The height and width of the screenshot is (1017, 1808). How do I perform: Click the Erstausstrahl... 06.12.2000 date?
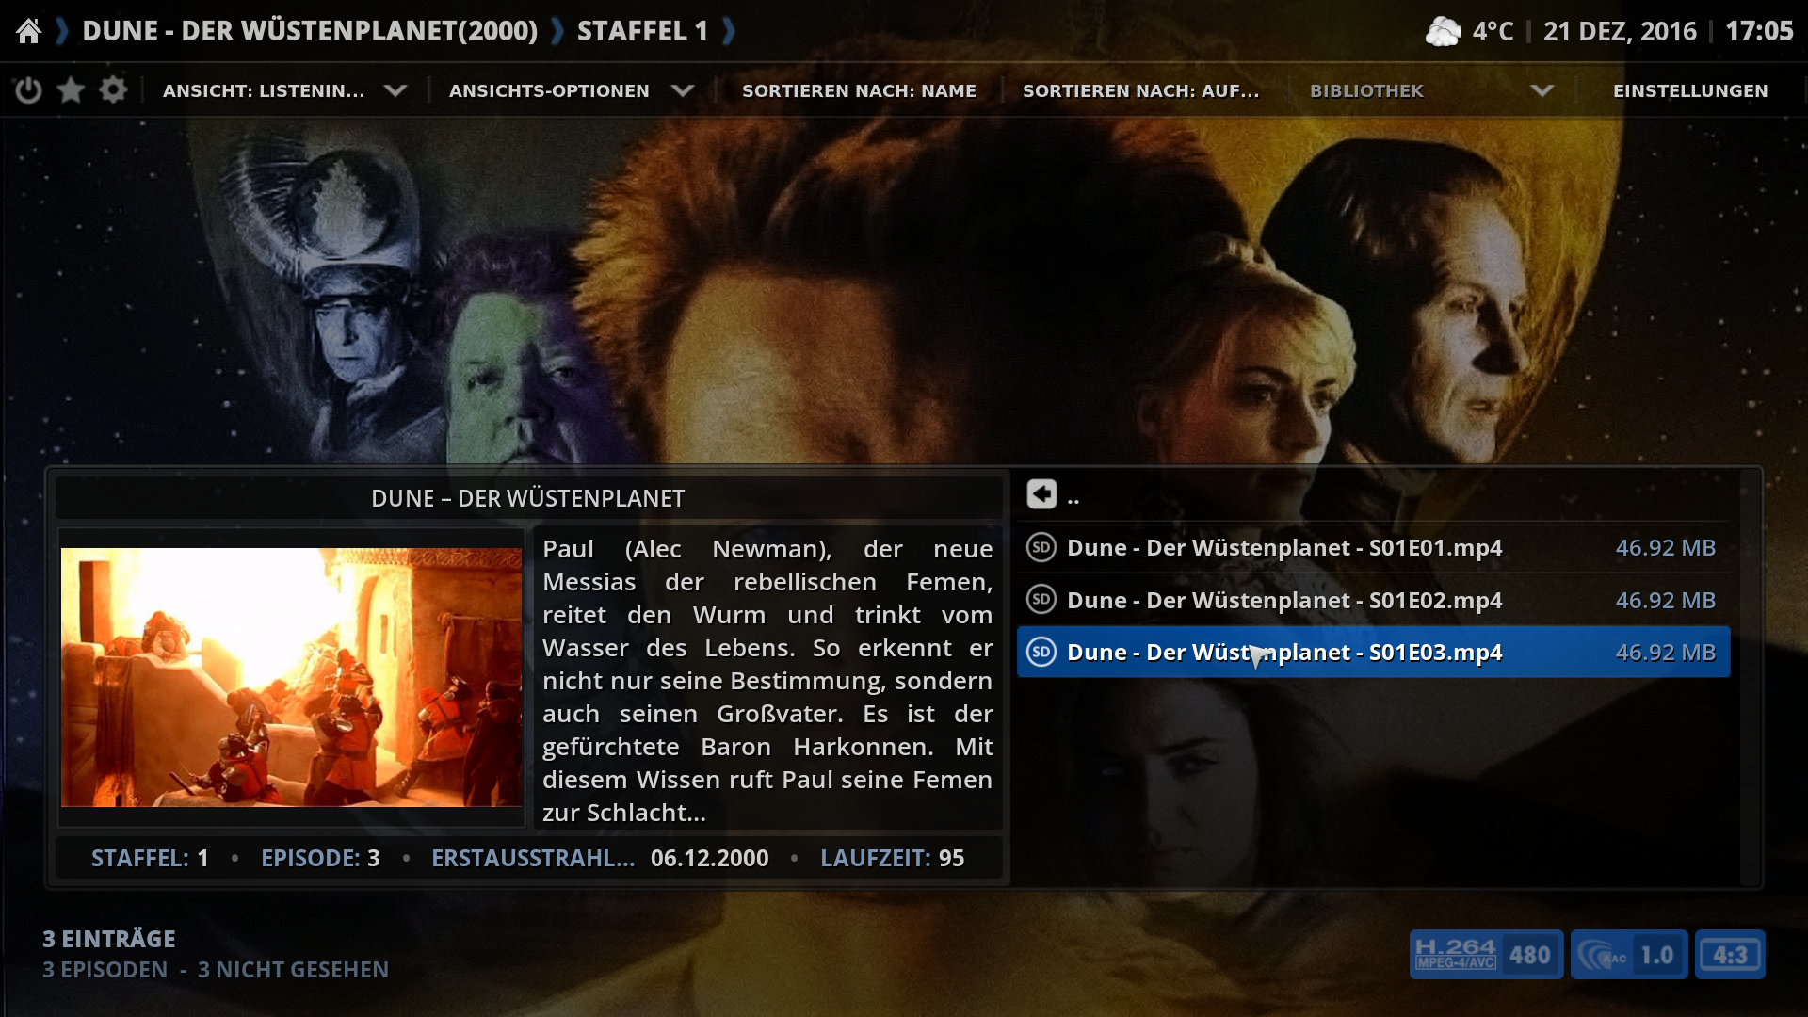click(x=600, y=858)
